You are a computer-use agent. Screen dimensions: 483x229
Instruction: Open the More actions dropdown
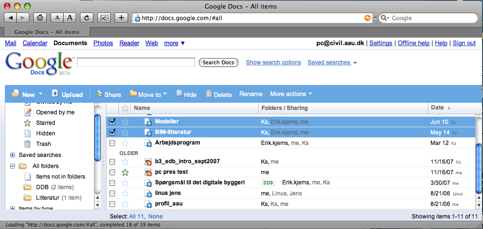click(x=291, y=94)
